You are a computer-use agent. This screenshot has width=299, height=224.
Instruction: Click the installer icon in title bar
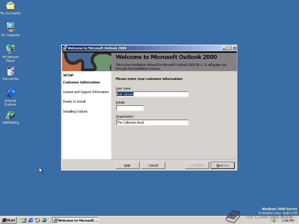tap(65, 48)
